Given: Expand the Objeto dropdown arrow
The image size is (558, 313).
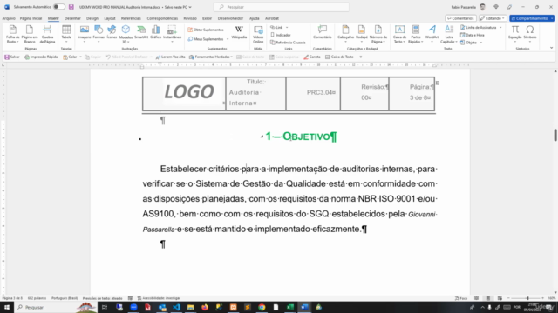Looking at the screenshot, I should pos(481,43).
